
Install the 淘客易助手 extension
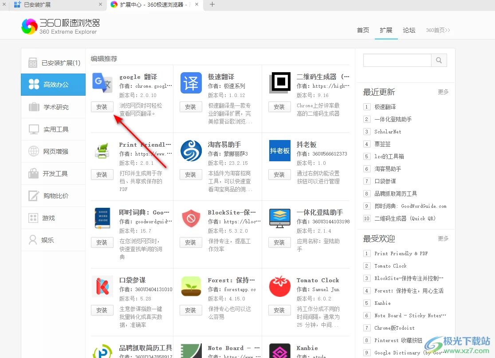click(191, 175)
